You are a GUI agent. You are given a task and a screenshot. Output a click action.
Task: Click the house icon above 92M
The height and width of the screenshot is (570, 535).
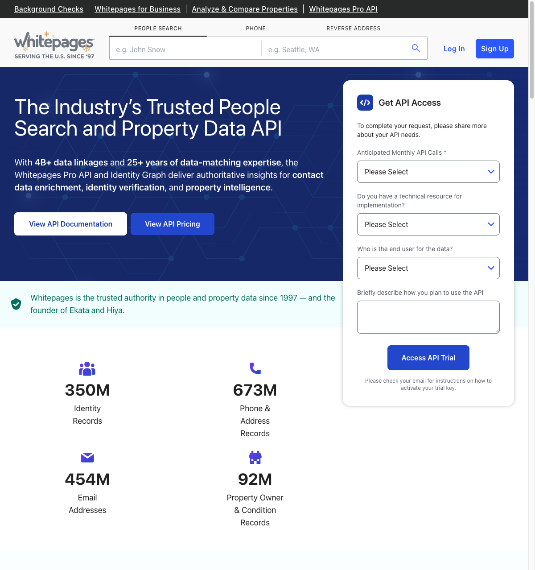(x=255, y=457)
